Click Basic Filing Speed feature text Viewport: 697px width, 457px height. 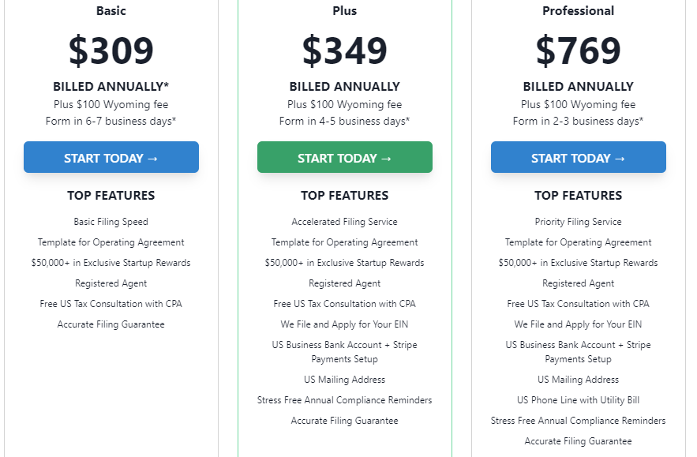coord(111,222)
